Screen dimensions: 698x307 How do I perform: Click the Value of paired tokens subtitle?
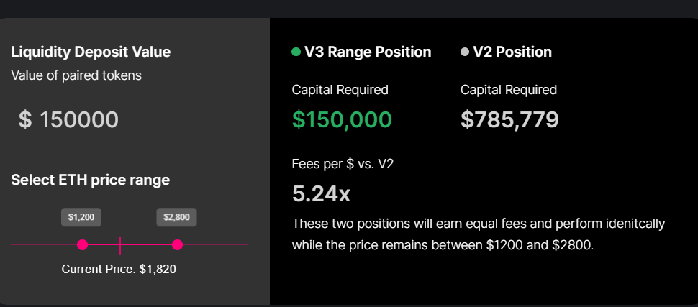point(77,75)
